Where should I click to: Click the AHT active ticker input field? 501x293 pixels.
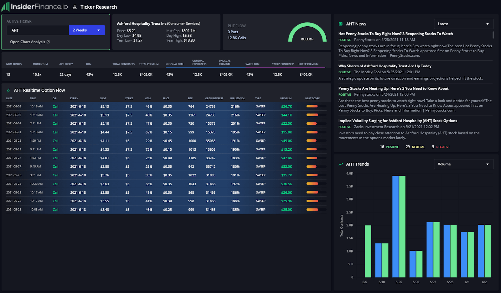pyautogui.click(x=38, y=30)
